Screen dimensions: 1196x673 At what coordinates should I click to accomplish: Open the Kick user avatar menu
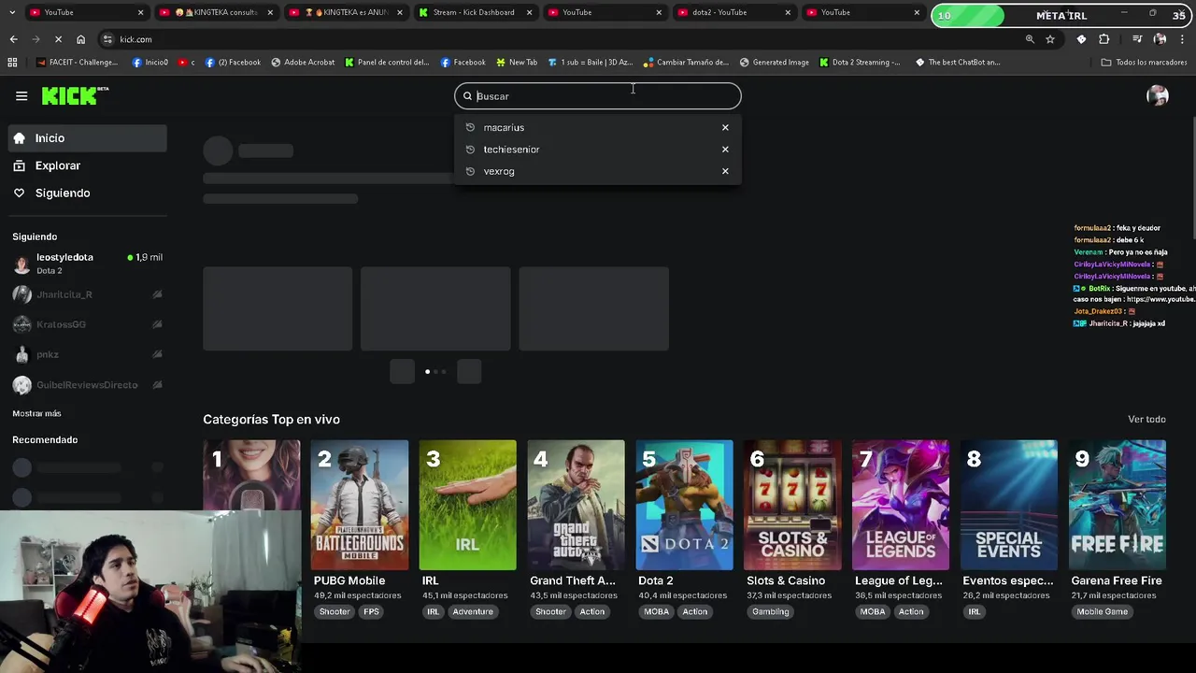pos(1158,95)
